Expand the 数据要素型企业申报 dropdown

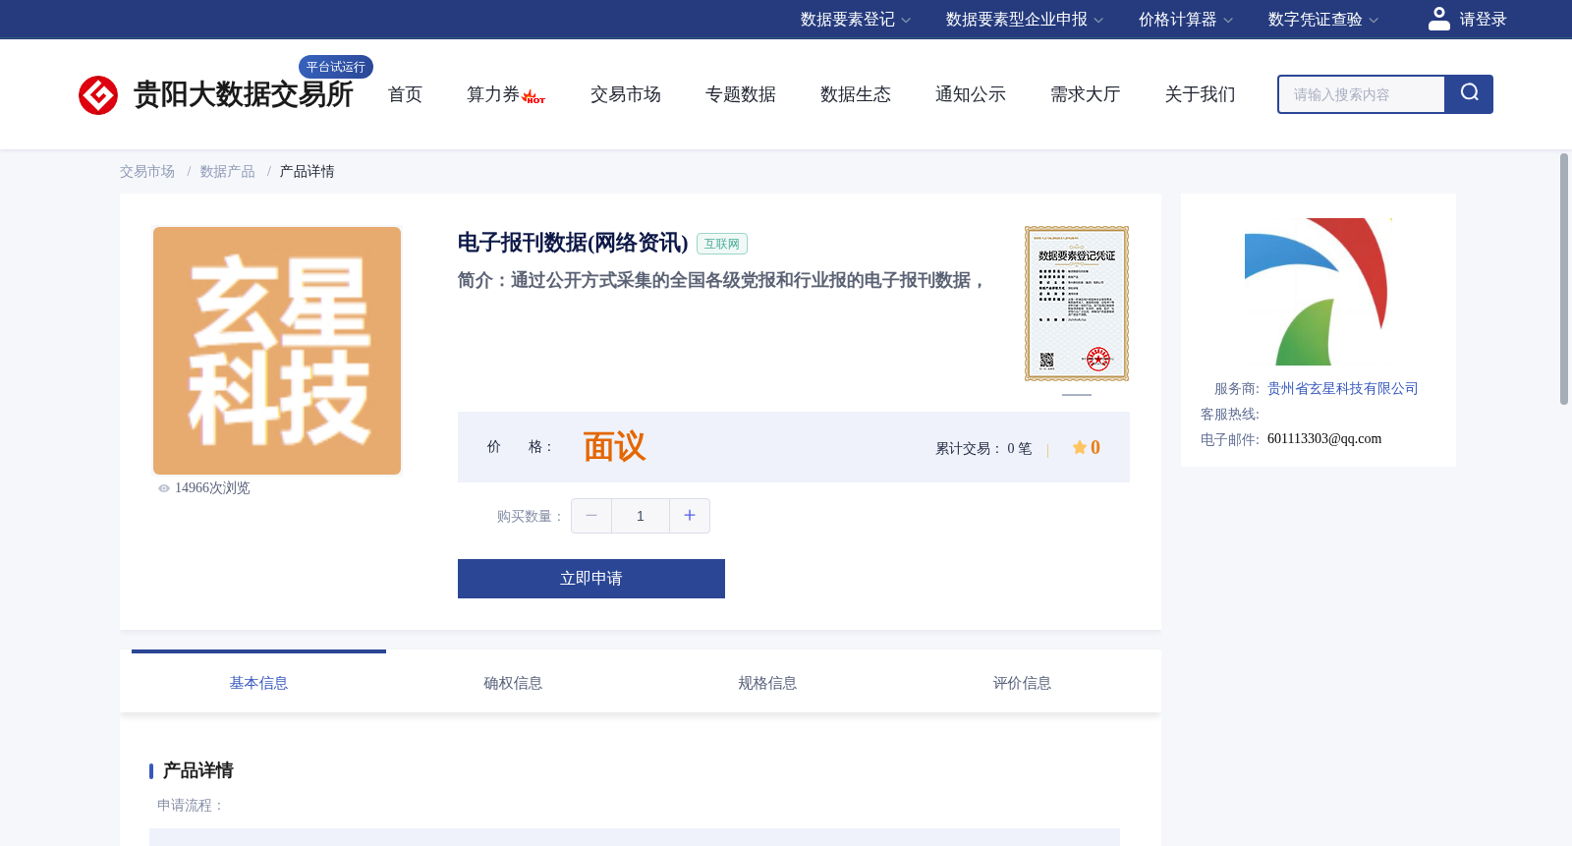(x=1024, y=20)
